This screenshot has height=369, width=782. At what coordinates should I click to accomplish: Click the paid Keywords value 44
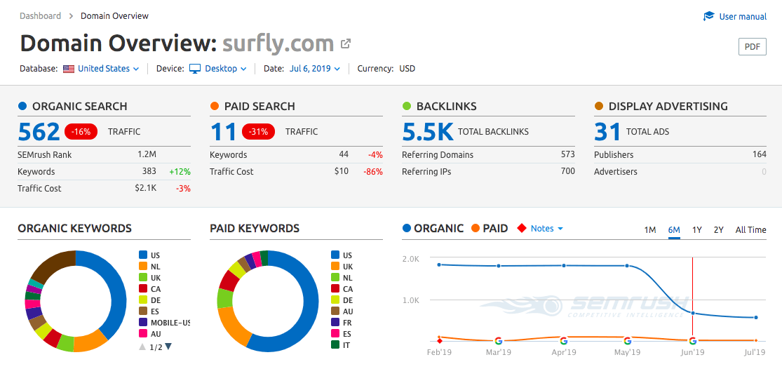point(343,154)
